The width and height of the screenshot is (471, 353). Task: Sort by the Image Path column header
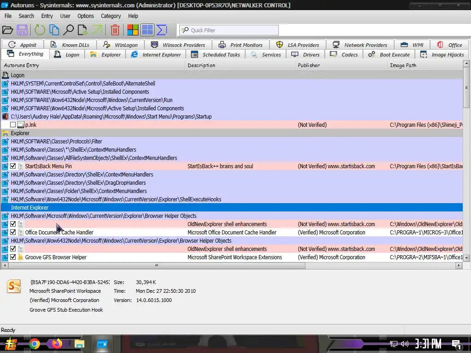(425, 65)
